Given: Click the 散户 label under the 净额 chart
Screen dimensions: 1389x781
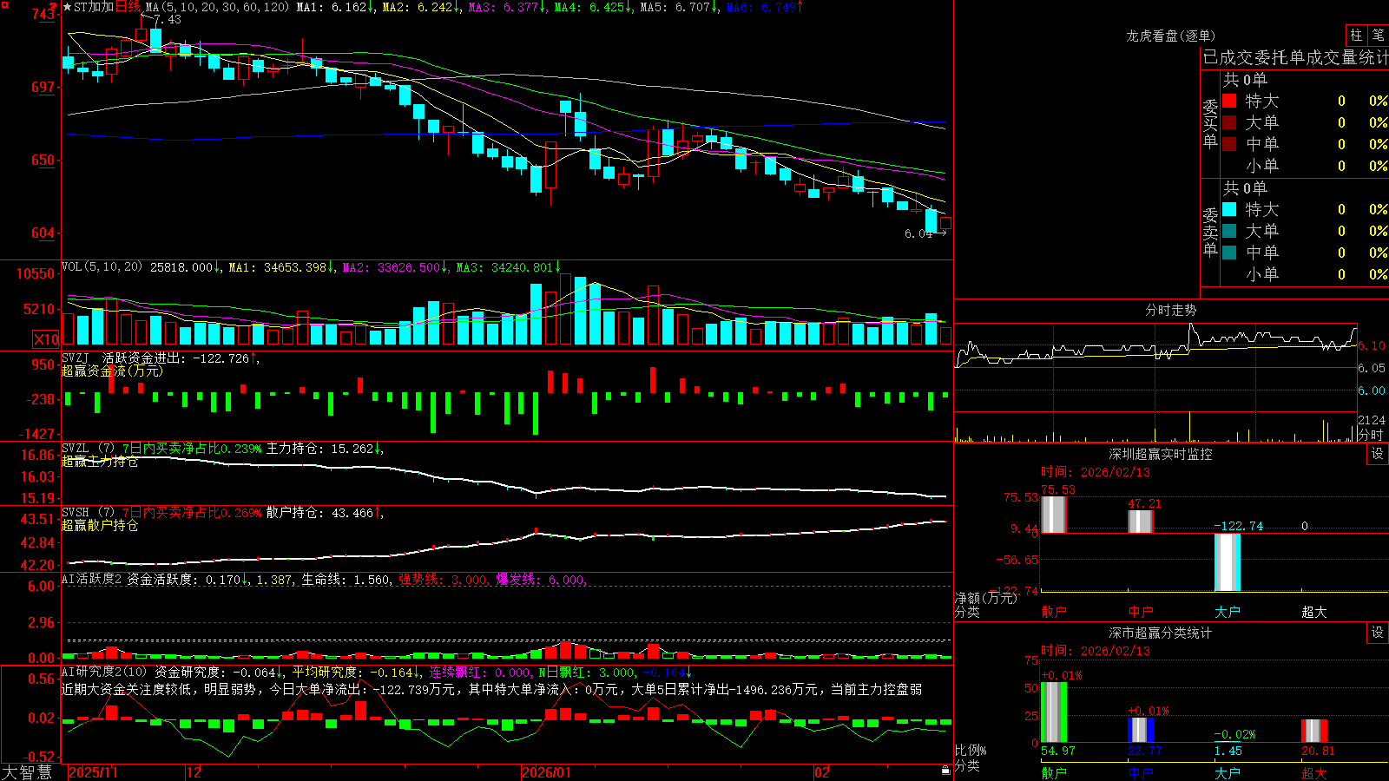Looking at the screenshot, I should tap(1053, 612).
